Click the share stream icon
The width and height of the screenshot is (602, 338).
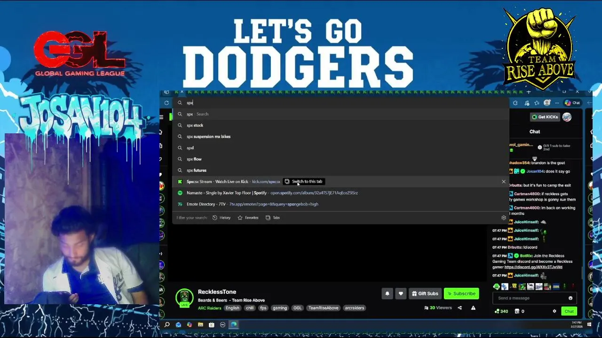(x=459, y=308)
